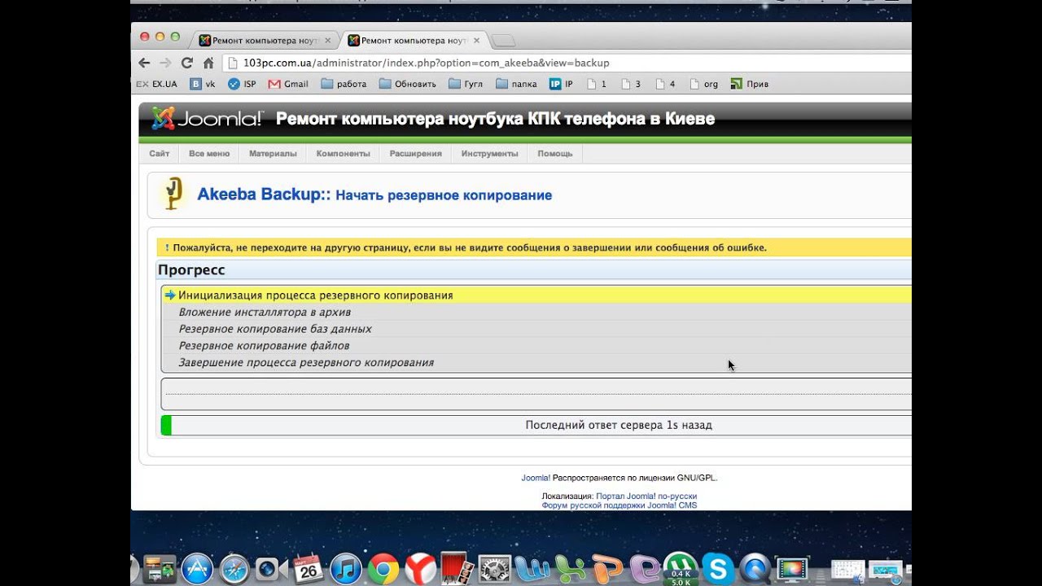Viewport: 1042px width, 586px height.
Task: Launch Skype from the dock
Action: (718, 569)
